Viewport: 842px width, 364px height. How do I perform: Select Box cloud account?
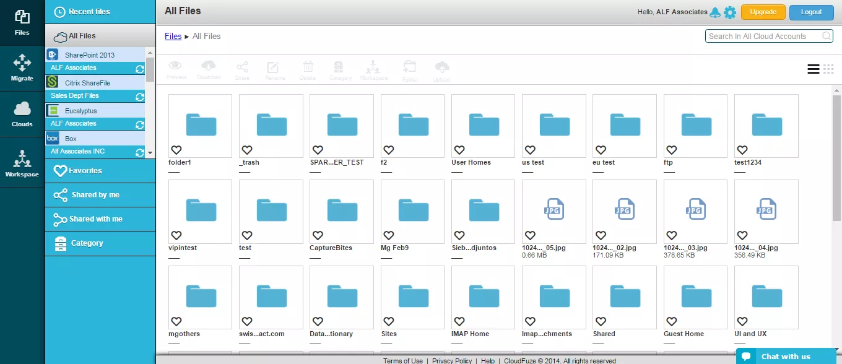pos(95,139)
